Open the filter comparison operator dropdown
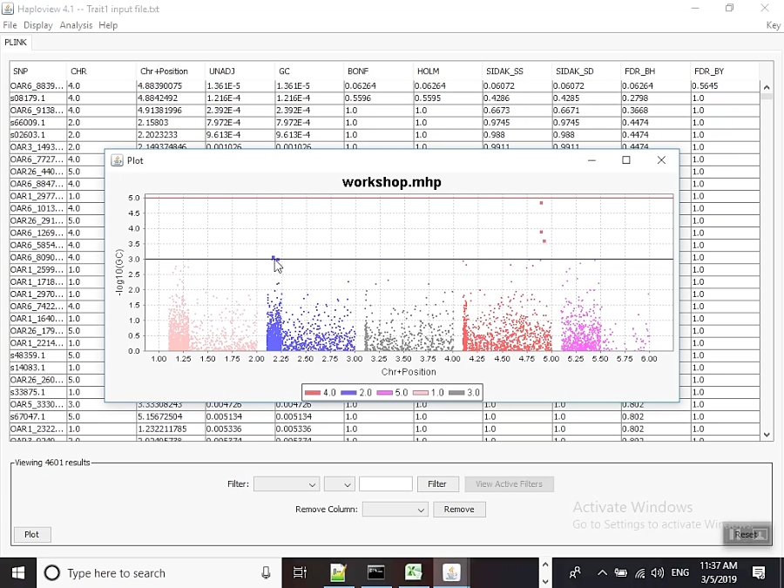The height and width of the screenshot is (588, 784). click(x=340, y=483)
